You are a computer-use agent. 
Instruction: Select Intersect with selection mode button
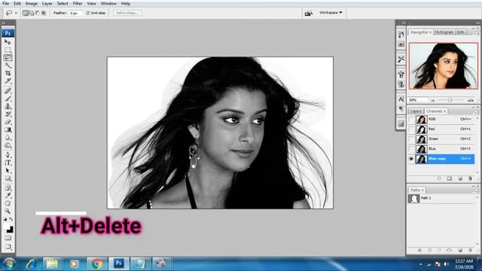[x=44, y=13]
